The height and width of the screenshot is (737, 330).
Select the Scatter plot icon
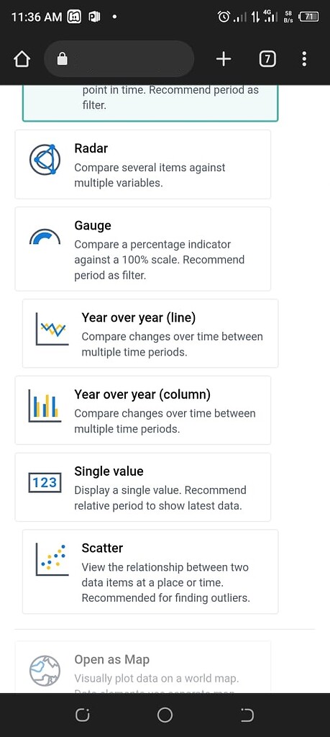pos(52,560)
